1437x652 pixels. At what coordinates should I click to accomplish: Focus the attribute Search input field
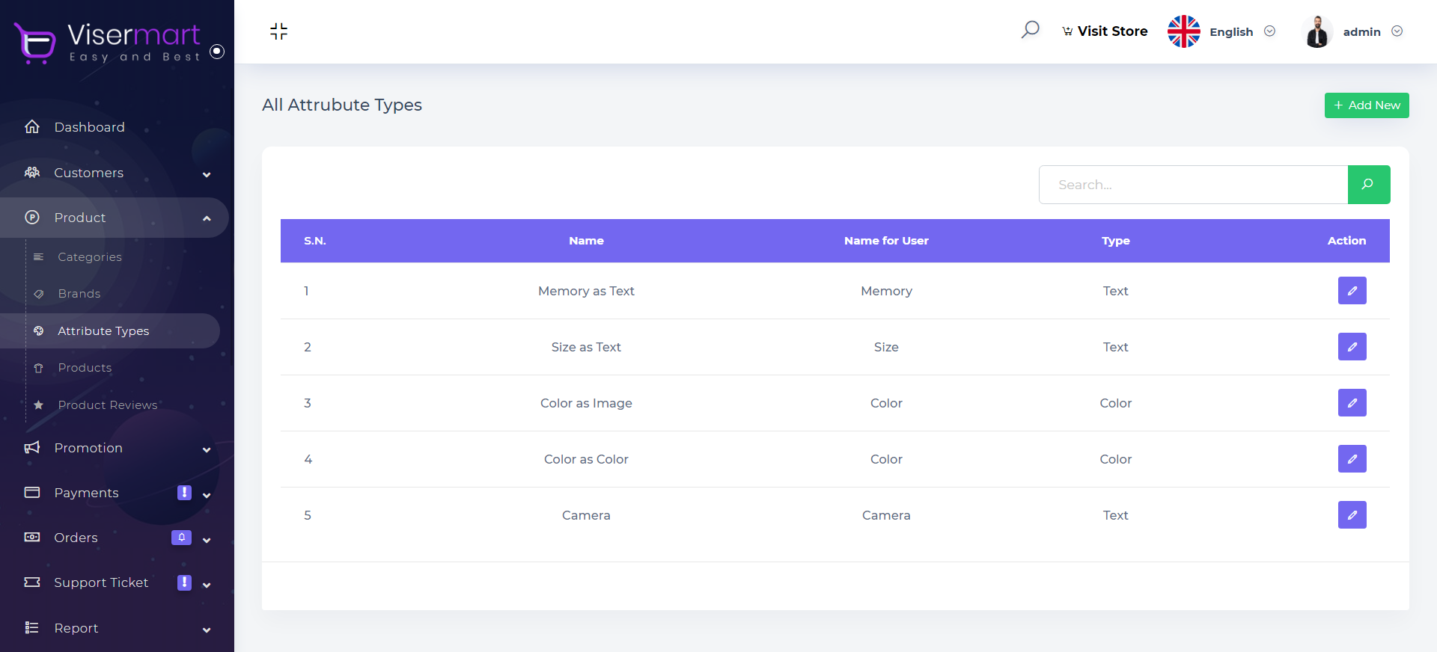coord(1193,185)
